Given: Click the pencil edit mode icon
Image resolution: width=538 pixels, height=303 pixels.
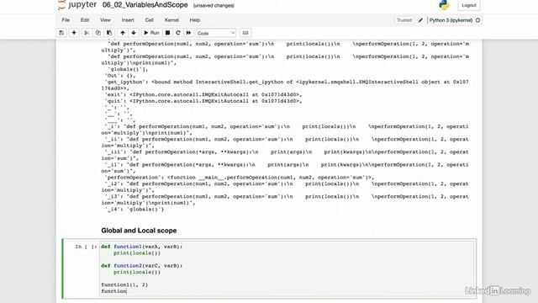Looking at the screenshot, I should click(x=420, y=20).
